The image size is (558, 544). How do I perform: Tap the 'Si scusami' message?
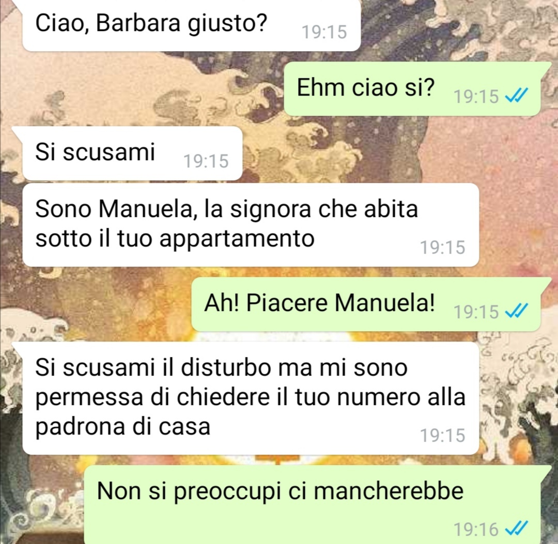pos(132,153)
